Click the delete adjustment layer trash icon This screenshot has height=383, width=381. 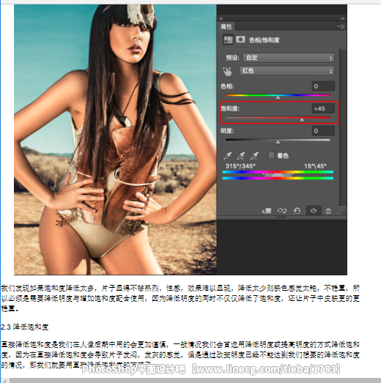tap(328, 211)
